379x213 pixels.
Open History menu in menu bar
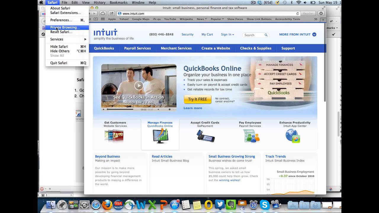[99, 2]
